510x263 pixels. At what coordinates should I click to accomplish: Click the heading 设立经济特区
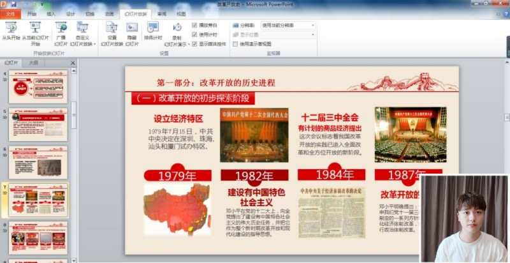coord(178,119)
